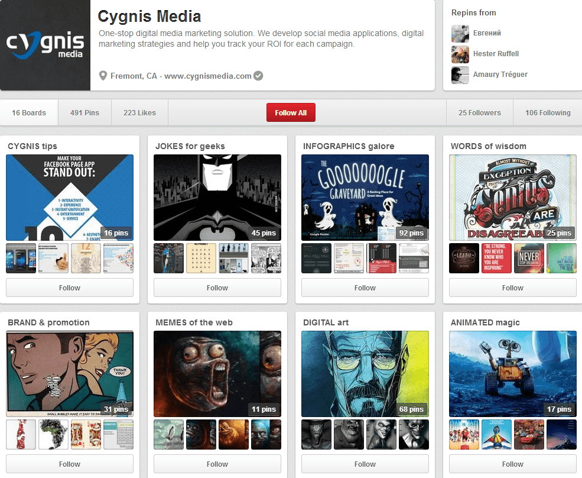Screen dimensions: 582x478
Task: Open the Cars movie thumbnail in ANIMATED magic
Action: coord(529,434)
